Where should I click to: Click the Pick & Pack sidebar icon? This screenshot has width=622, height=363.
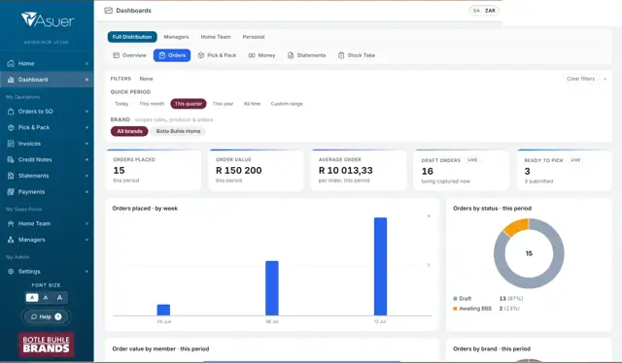coord(11,127)
